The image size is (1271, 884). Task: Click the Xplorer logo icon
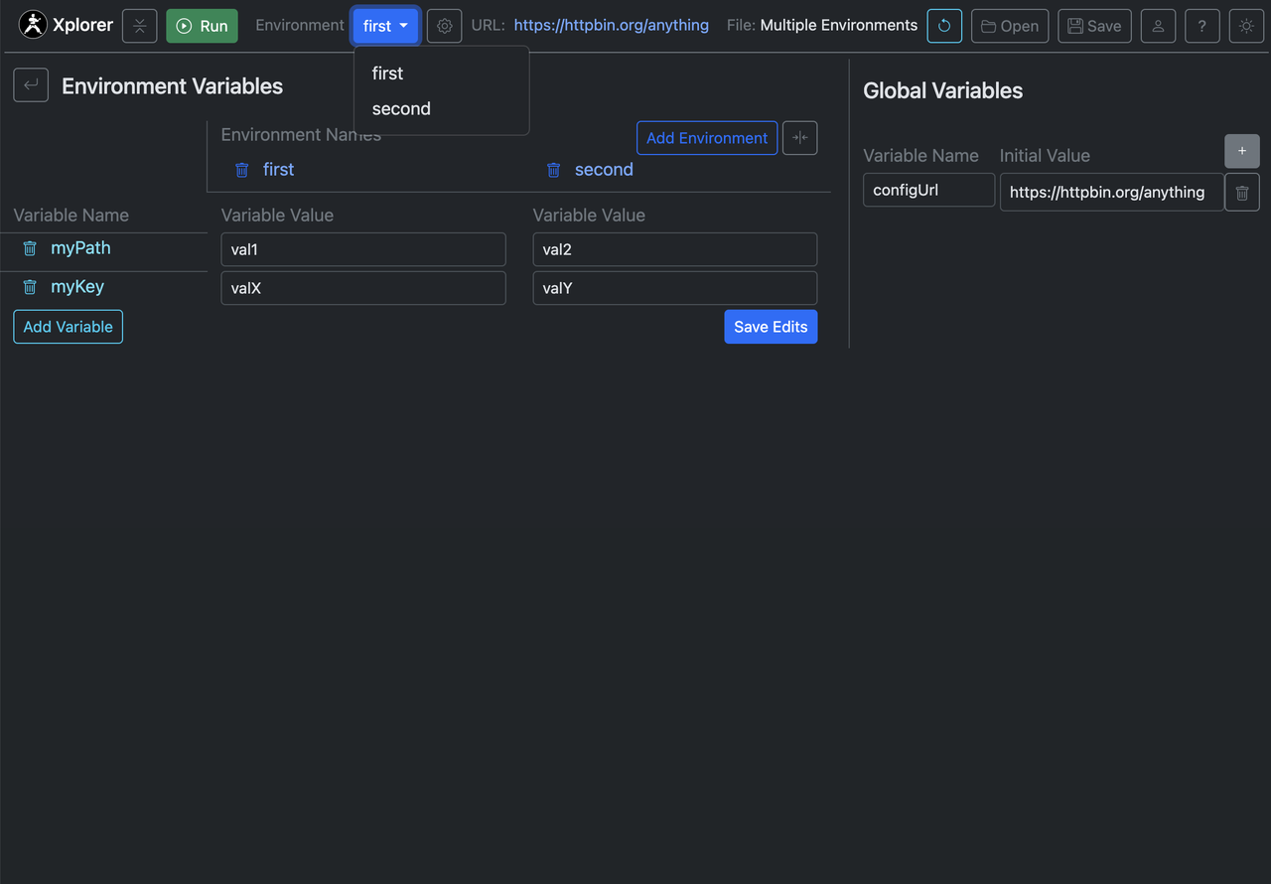[x=33, y=25]
